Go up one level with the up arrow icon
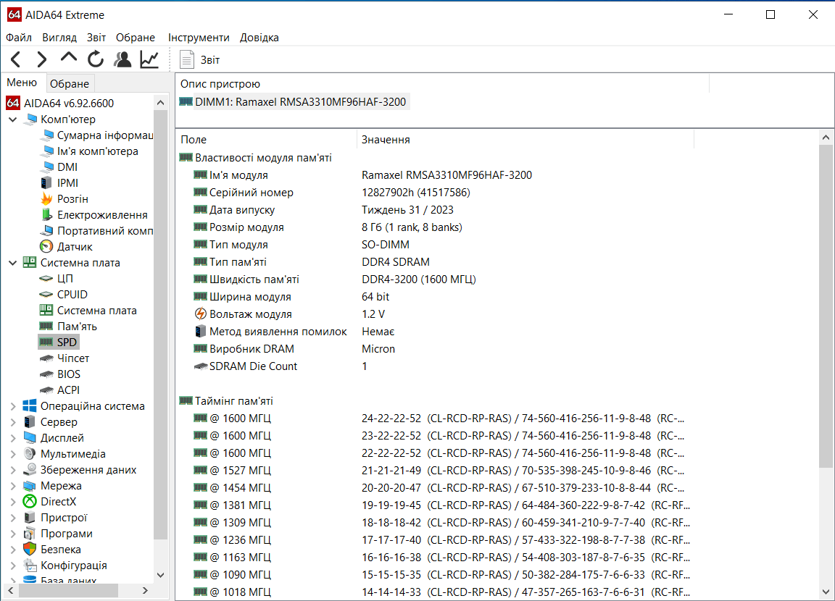835x601 pixels. (69, 57)
